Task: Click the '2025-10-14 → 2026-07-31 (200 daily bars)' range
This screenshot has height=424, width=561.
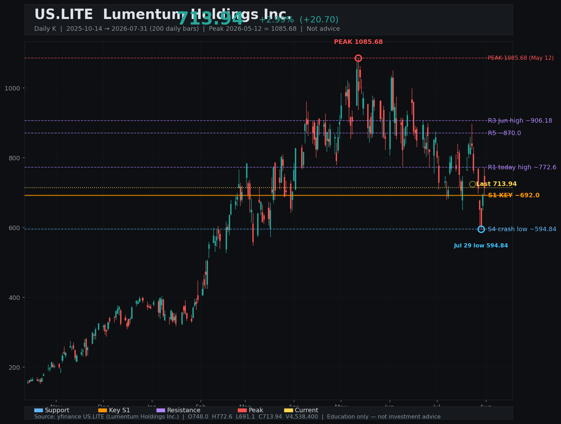Action: (x=133, y=29)
